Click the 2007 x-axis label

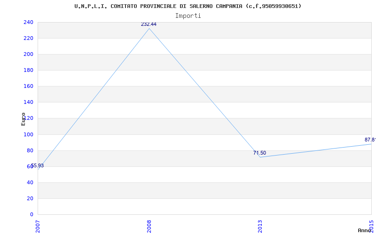(38, 227)
